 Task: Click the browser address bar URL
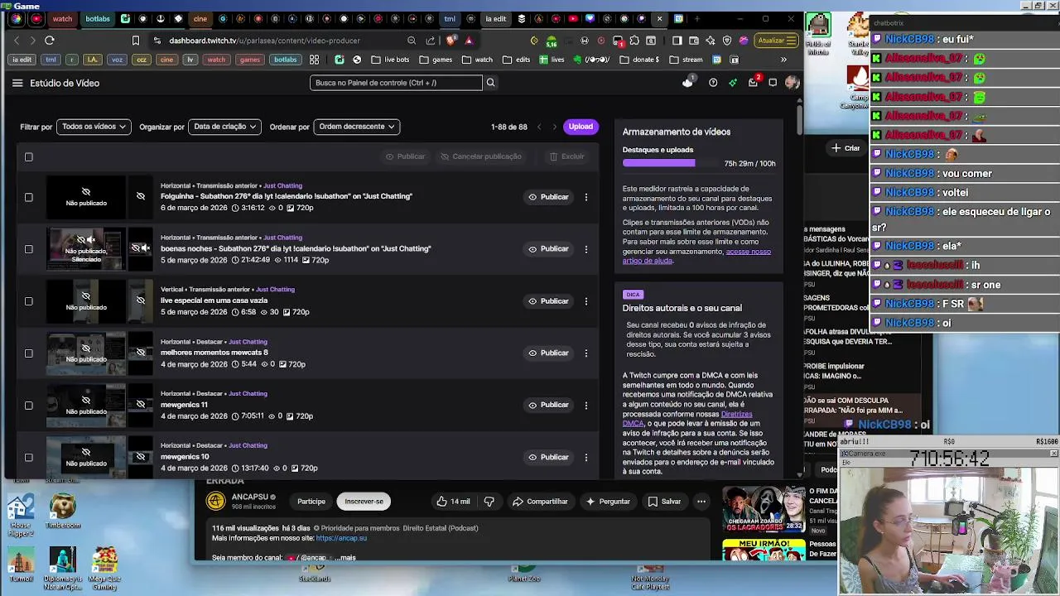coord(264,41)
